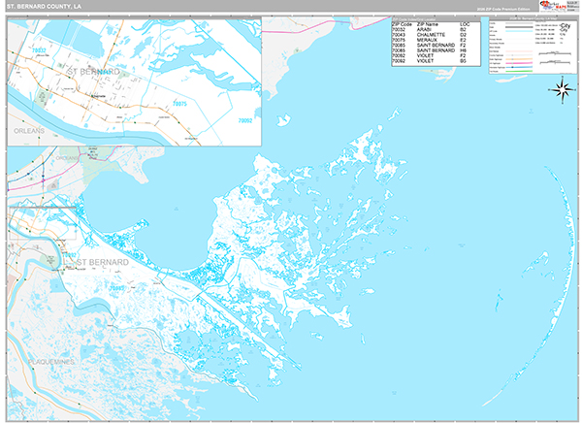
Task: Click the large City sample in legend
Action: tap(566, 25)
